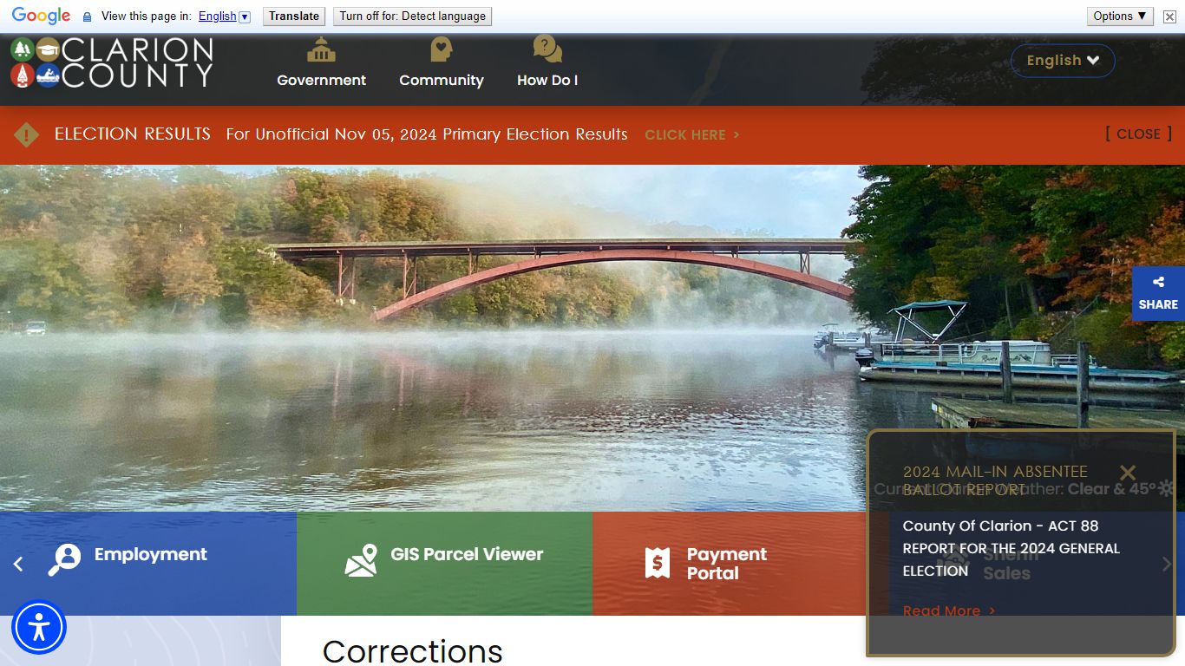Expand the English language selector
The width and height of the screenshot is (1185, 666).
point(1063,61)
